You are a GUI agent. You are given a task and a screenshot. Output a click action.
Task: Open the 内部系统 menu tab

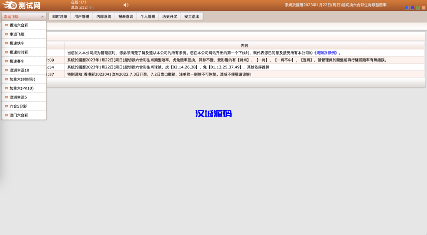point(104,17)
